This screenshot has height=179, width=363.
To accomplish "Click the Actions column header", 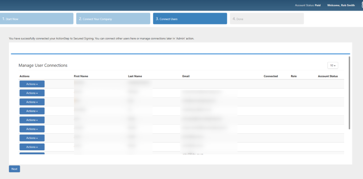I will pos(24,76).
